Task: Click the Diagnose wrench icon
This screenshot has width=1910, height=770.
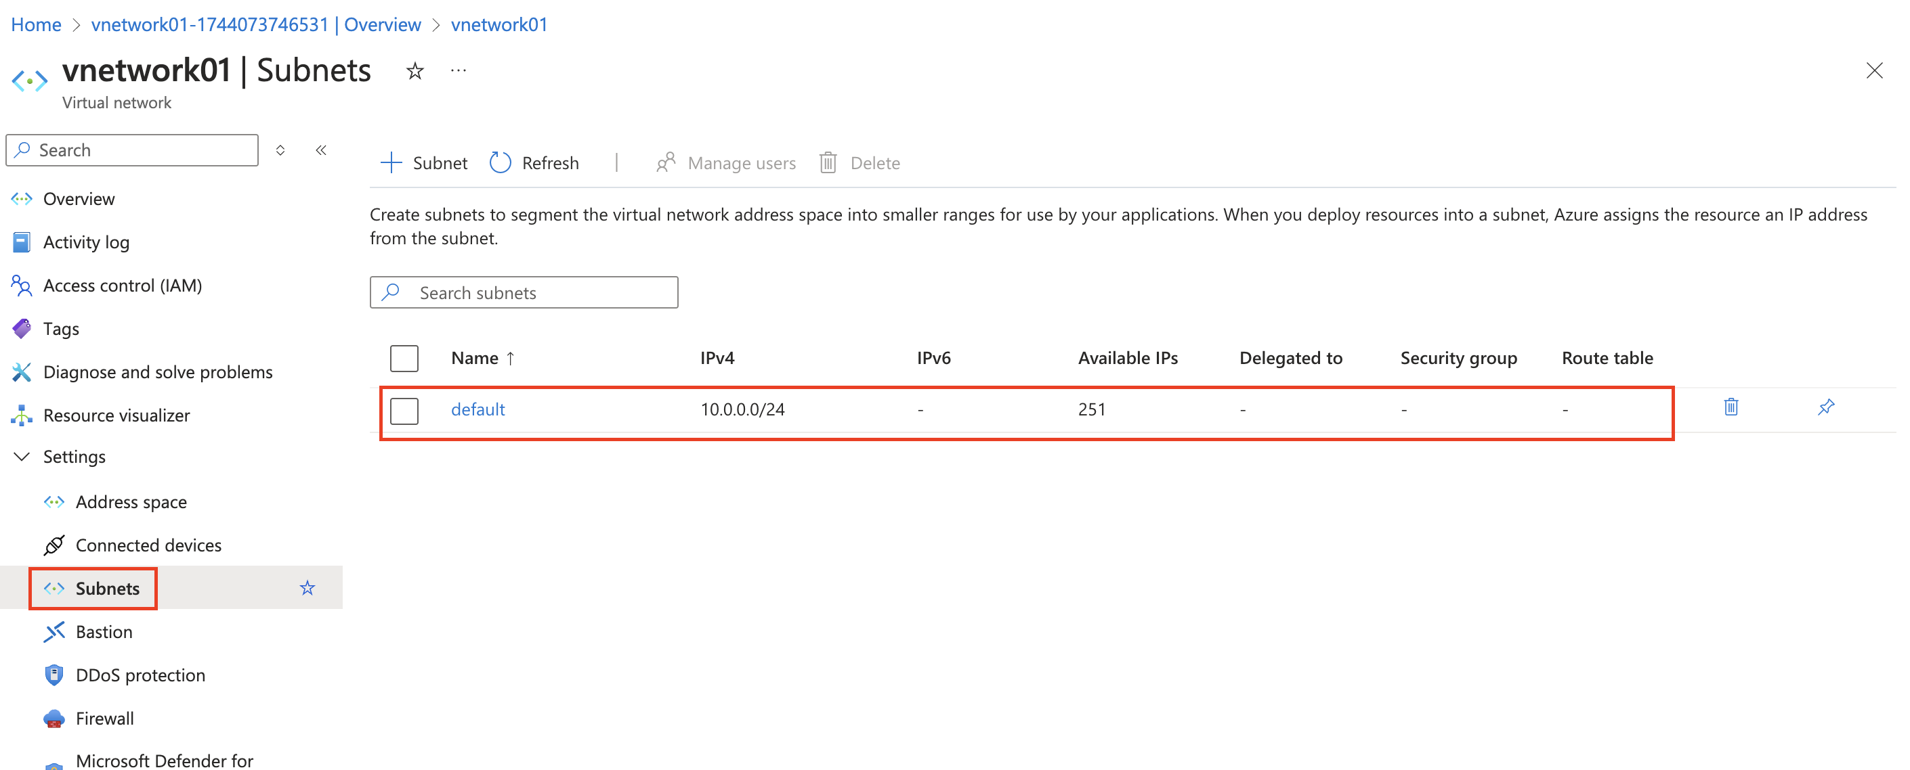Action: click(22, 372)
